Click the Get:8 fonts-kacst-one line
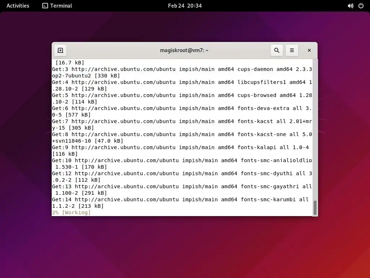Viewport: 370px width, 278px height. click(182, 134)
